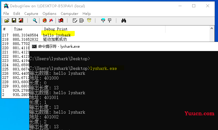Click the scrollbar up arrow

(x=212, y=28)
